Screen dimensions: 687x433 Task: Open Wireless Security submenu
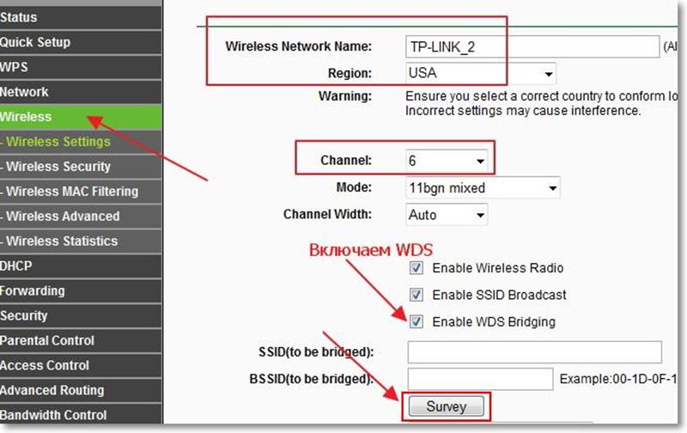pos(58,167)
